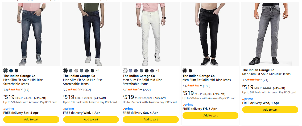Add the white jeans to cart
This screenshot has width=302, height=126.
click(x=151, y=119)
